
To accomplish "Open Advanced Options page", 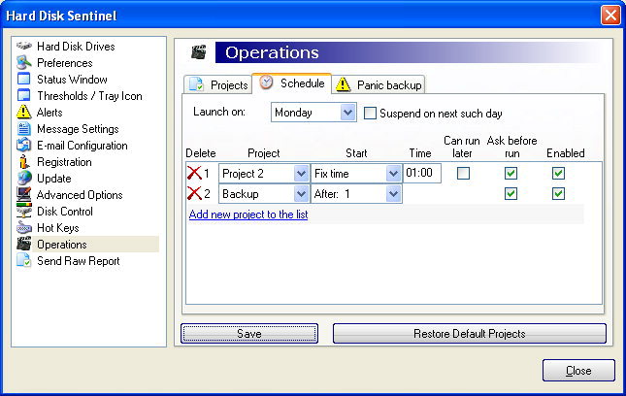I will [80, 195].
